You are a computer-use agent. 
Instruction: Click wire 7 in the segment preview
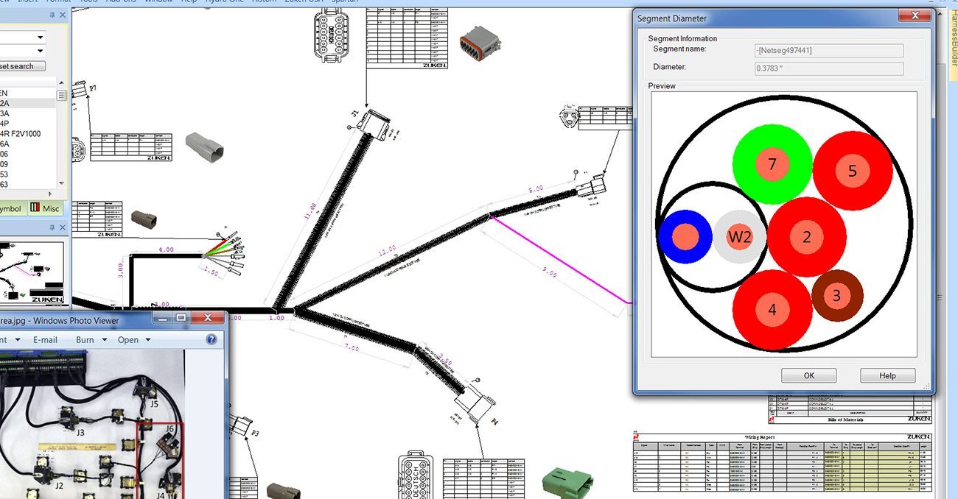772,163
